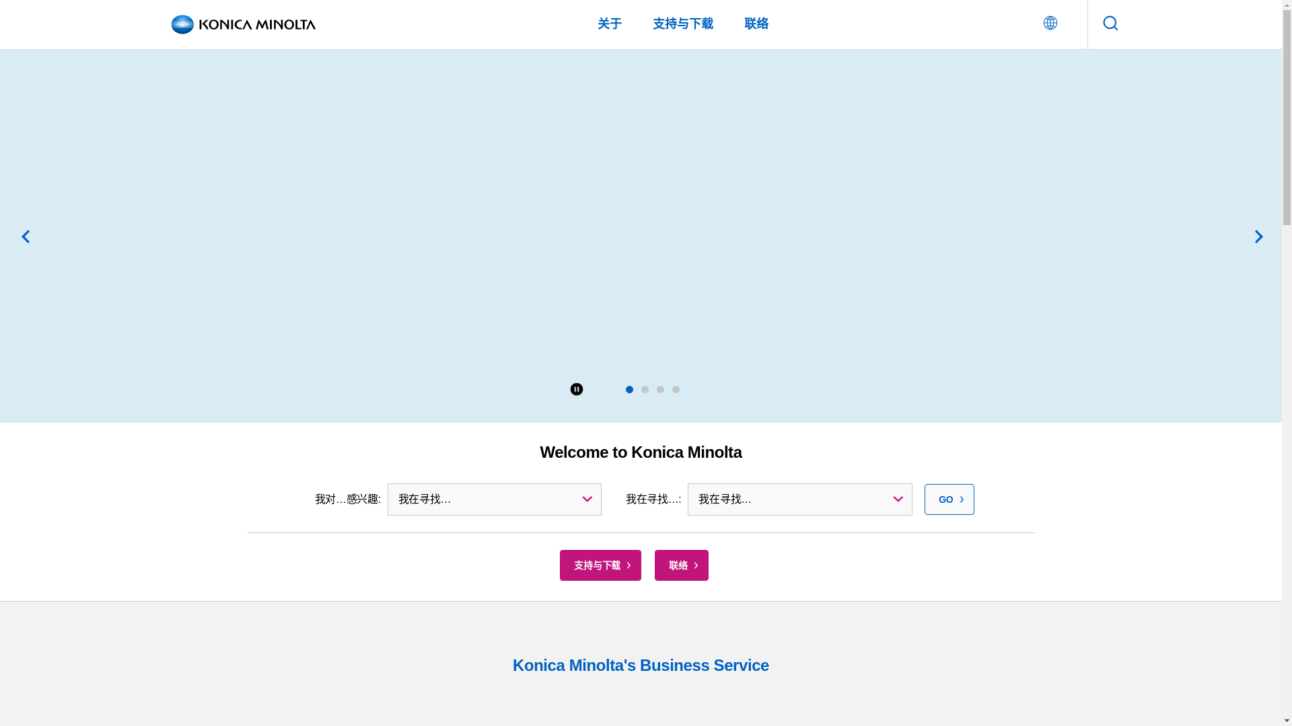This screenshot has height=726, width=1292.
Task: Click the magenta 支持与下载 button
Action: pyautogui.click(x=600, y=565)
